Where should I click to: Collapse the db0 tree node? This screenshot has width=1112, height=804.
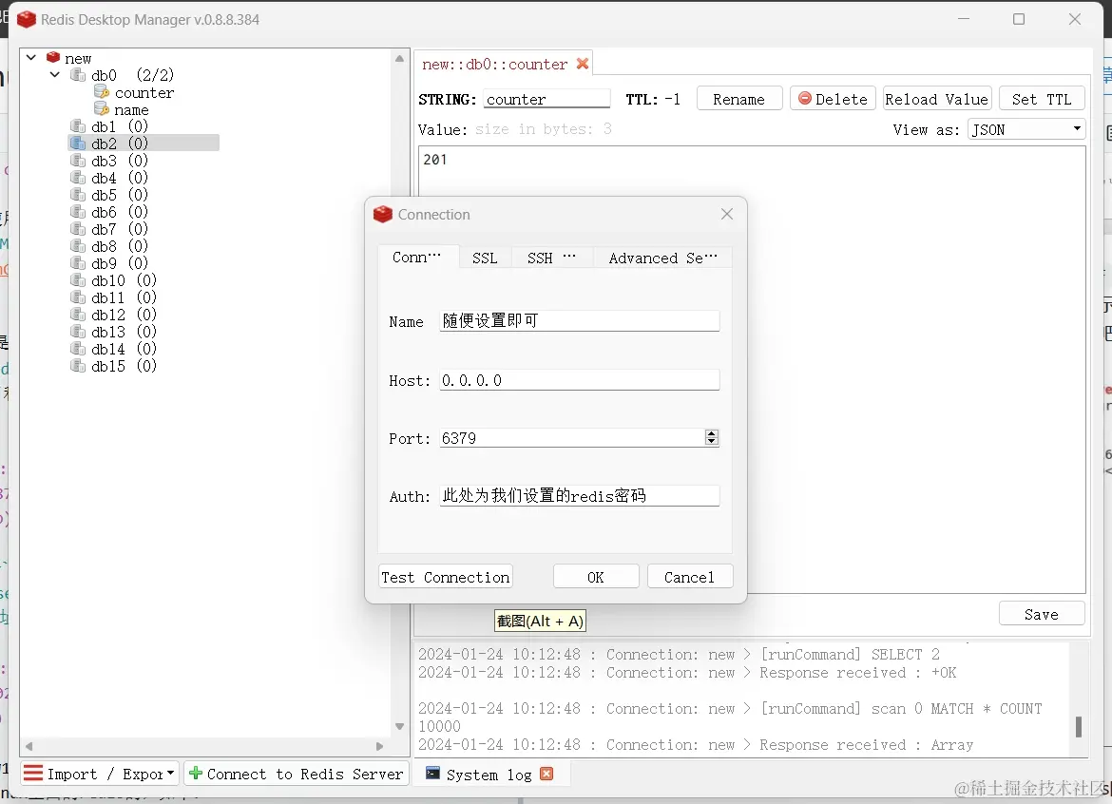click(x=54, y=74)
